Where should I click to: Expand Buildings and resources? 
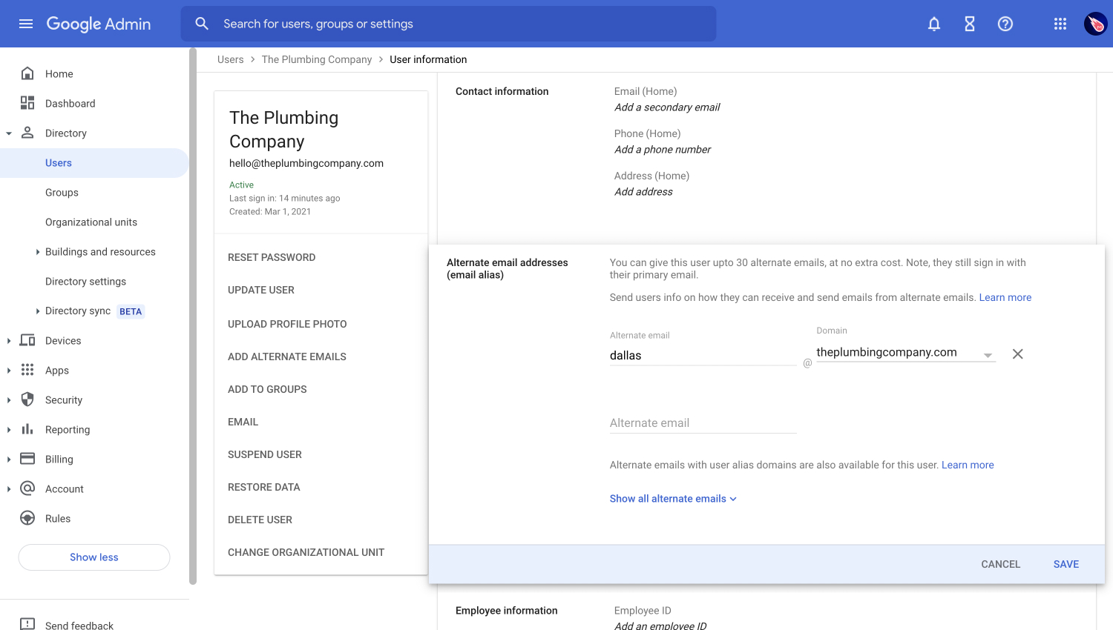tap(38, 252)
